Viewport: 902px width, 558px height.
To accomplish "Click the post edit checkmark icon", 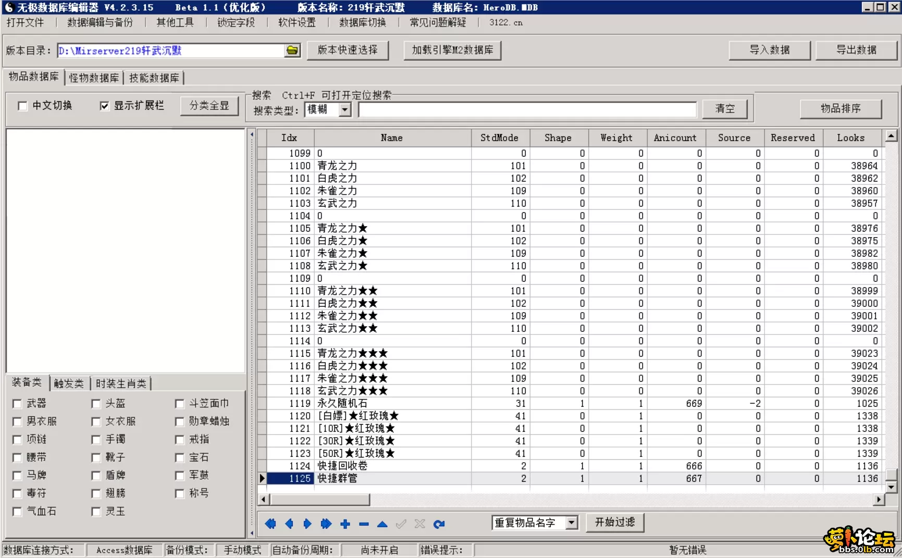I will 401,524.
